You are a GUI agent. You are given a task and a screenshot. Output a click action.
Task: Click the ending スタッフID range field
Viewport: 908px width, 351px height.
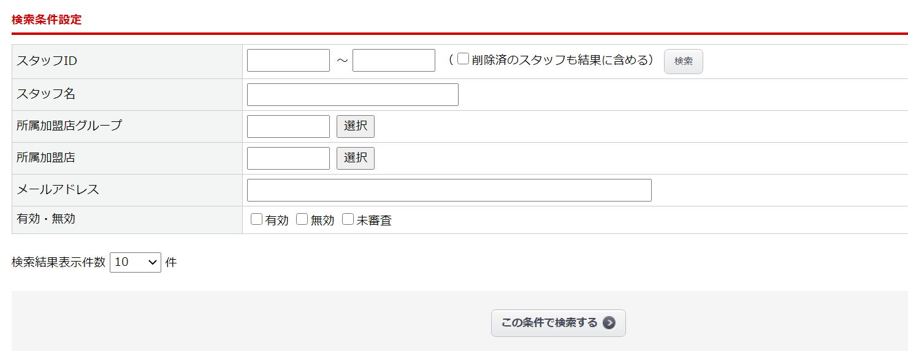394,61
